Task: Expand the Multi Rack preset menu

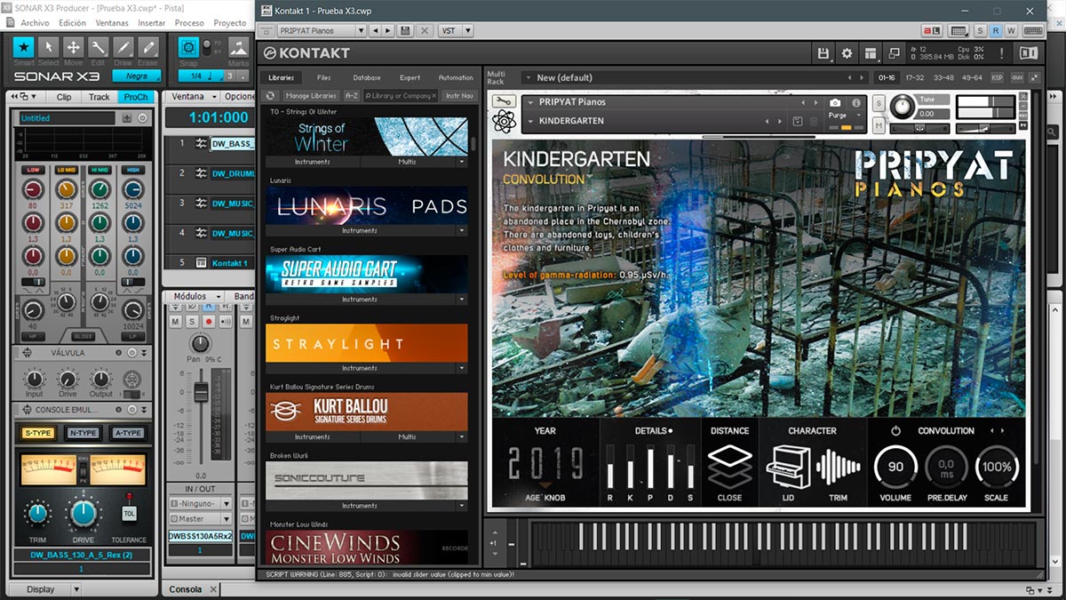Action: click(529, 77)
